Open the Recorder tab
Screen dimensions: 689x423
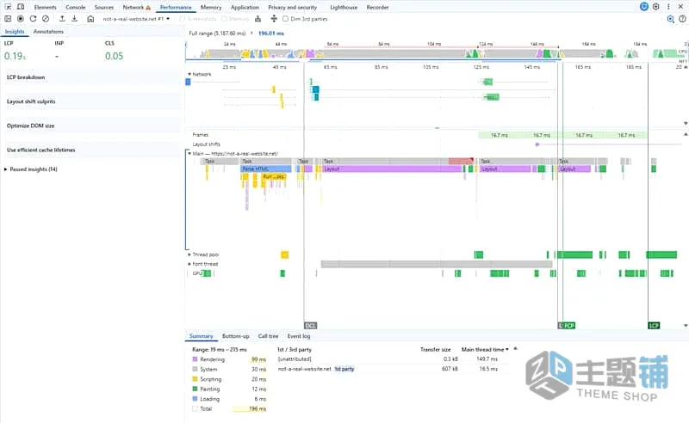pyautogui.click(x=377, y=8)
